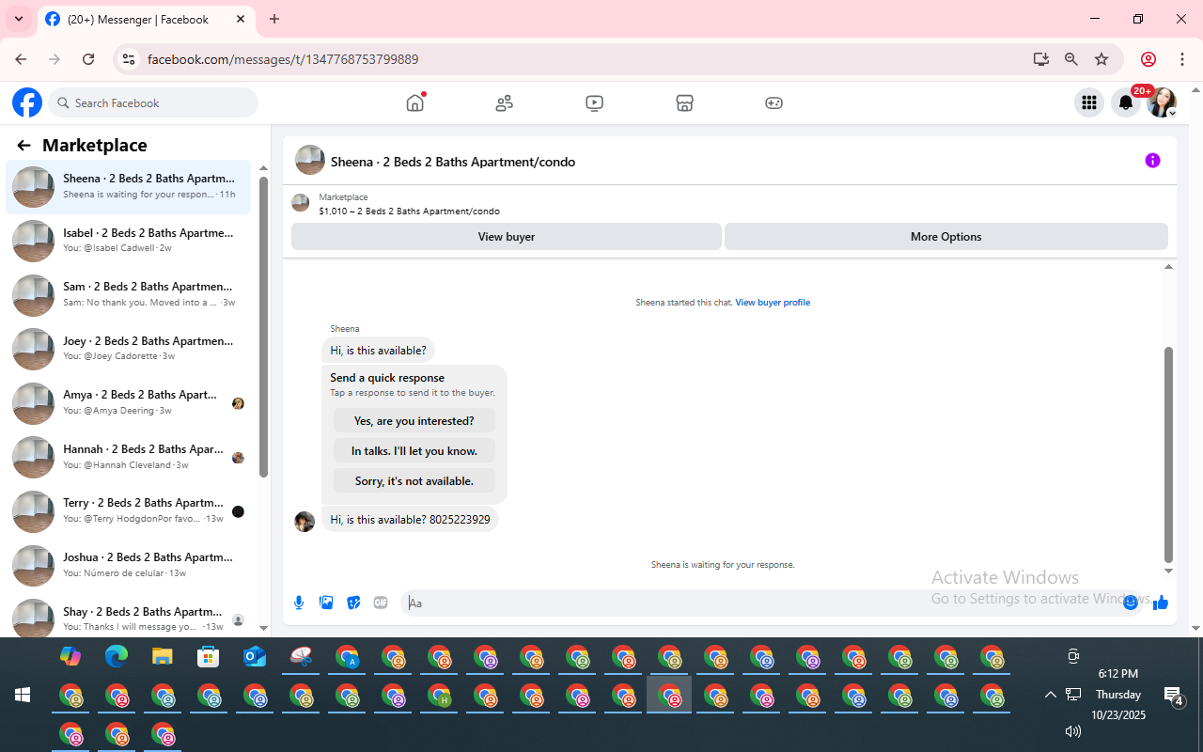1203x752 pixels.
Task: Click the conversation list scrollbar
Action: pos(264,327)
